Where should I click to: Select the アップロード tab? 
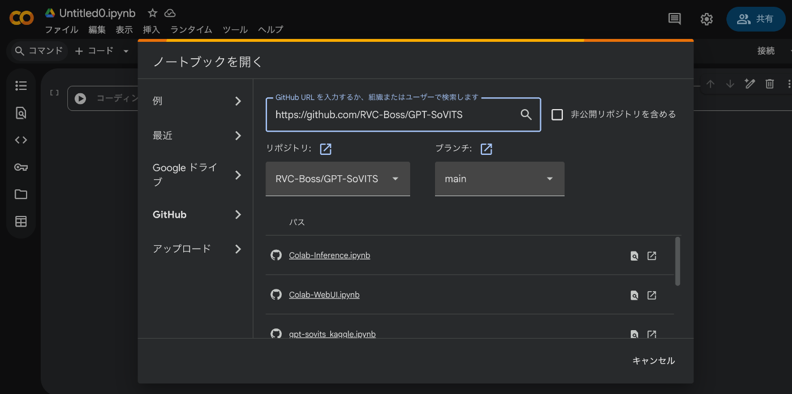pos(196,249)
